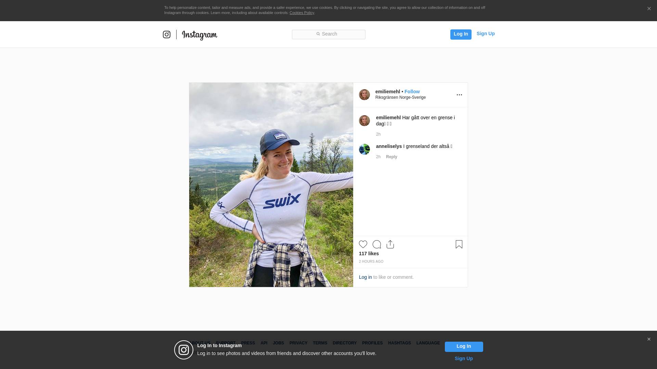The image size is (657, 369).
Task: Open anneliselys commenter avatar
Action: (x=364, y=149)
